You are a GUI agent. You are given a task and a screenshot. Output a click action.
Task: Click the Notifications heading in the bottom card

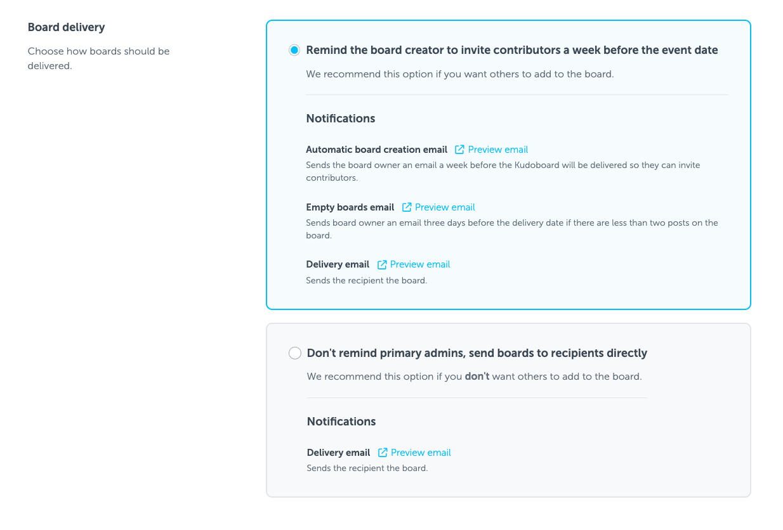(x=341, y=421)
